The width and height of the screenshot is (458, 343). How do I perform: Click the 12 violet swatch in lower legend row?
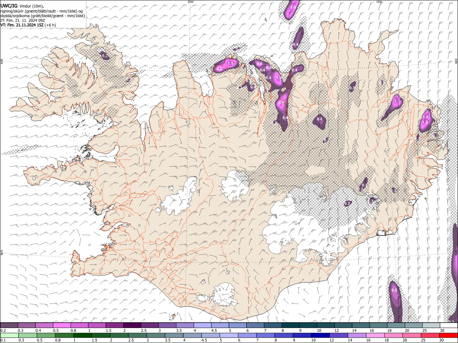[x=339, y=335]
